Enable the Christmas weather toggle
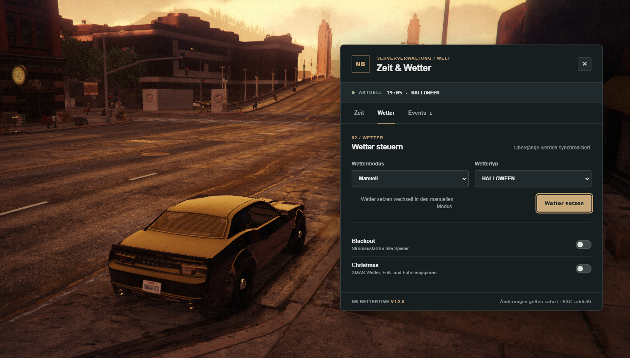This screenshot has height=358, width=630. [x=583, y=269]
